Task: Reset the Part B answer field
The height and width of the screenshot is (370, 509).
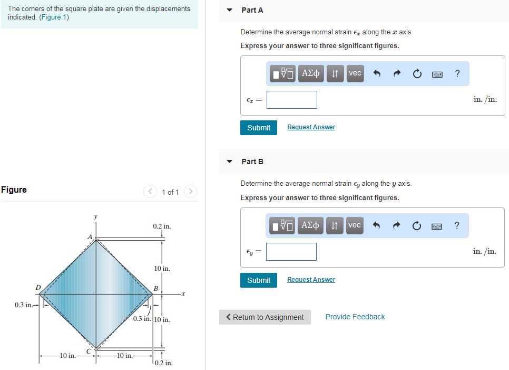Action: pyautogui.click(x=416, y=225)
